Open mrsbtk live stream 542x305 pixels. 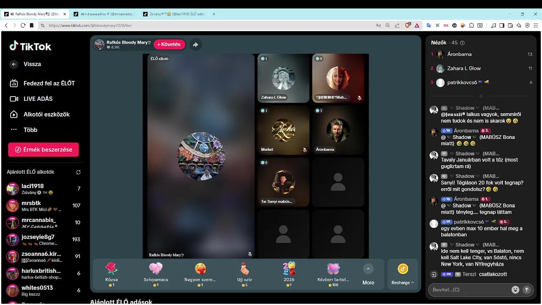[x=43, y=206]
